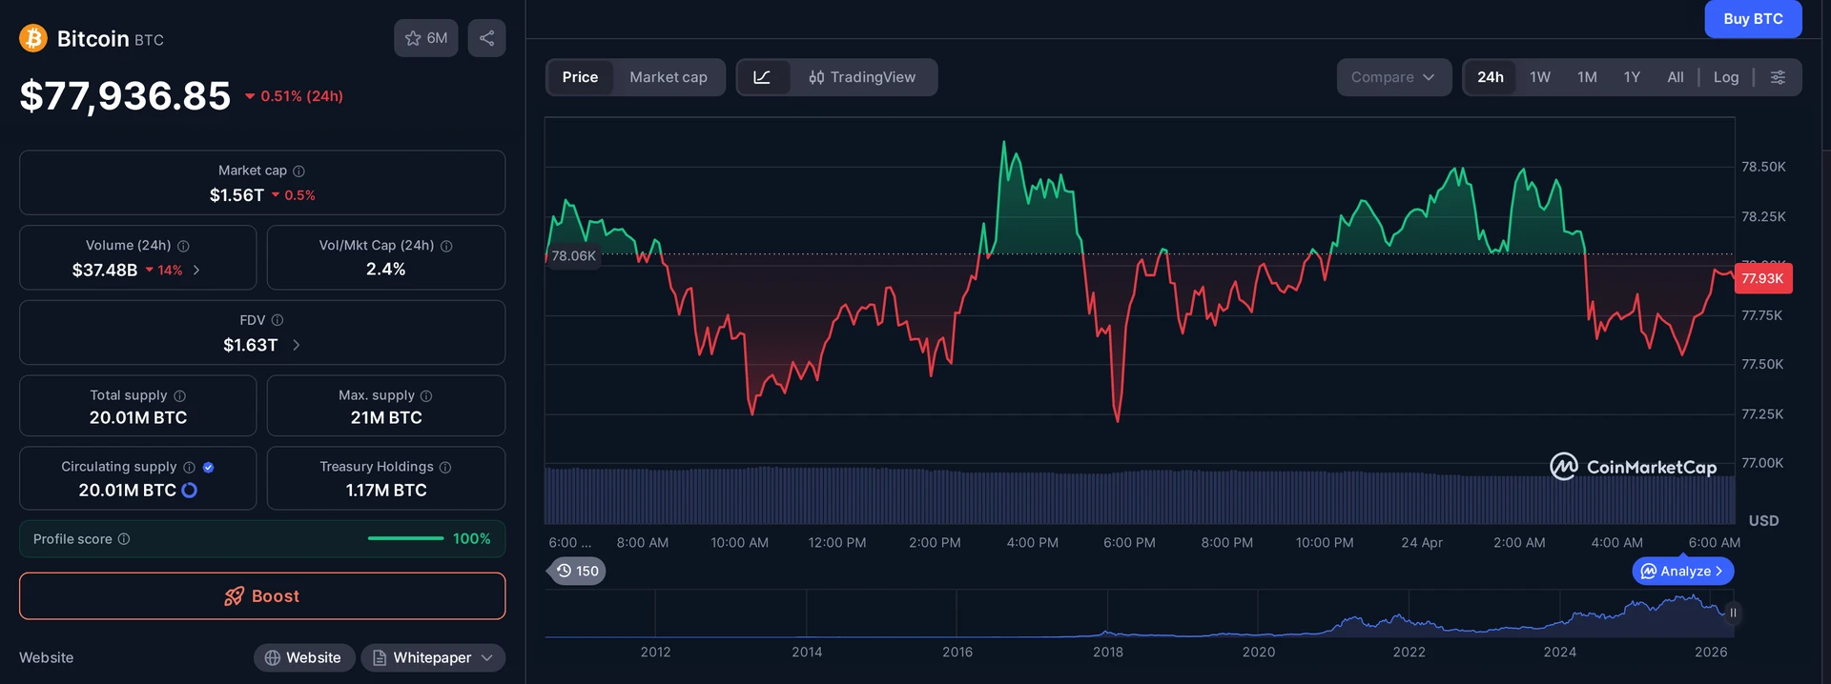Viewport: 1831px width, 684px height.
Task: Click the CoinMarketCap chart logo
Action: (1633, 467)
